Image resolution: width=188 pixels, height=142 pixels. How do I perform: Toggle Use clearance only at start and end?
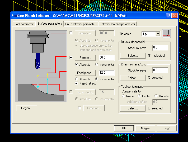76,45
